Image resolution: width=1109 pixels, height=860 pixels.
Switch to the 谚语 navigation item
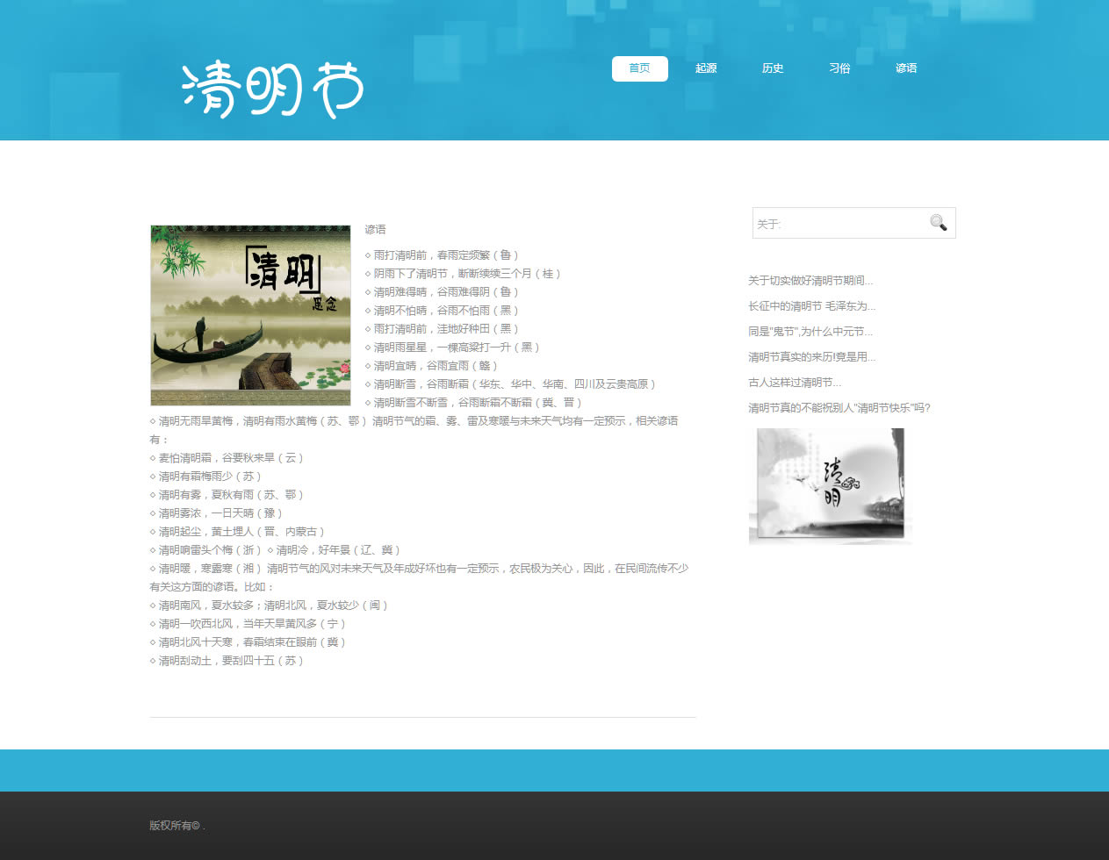(906, 68)
